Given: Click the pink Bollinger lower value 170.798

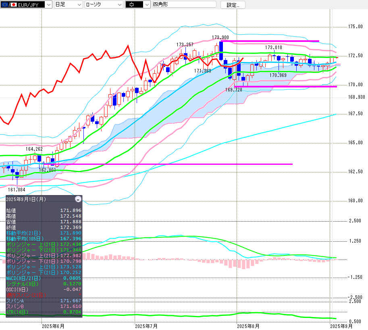Looking at the screenshot, I should (71, 261).
